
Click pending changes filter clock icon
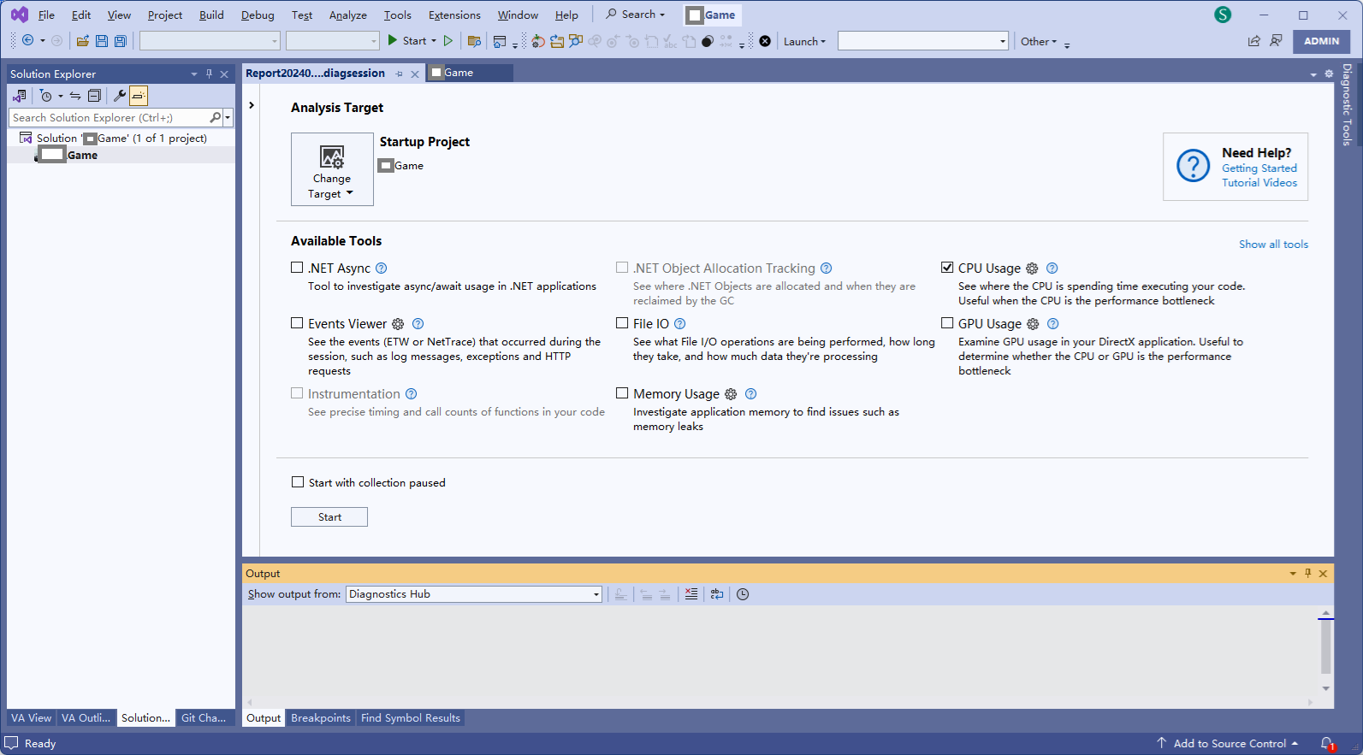click(46, 96)
